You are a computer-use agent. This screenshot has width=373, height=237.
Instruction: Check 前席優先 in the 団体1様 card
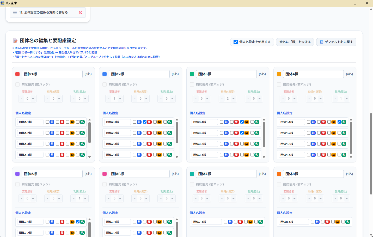coord(17,84)
